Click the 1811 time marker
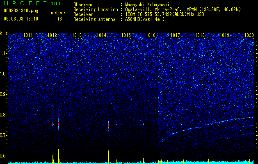 click(x=28, y=35)
